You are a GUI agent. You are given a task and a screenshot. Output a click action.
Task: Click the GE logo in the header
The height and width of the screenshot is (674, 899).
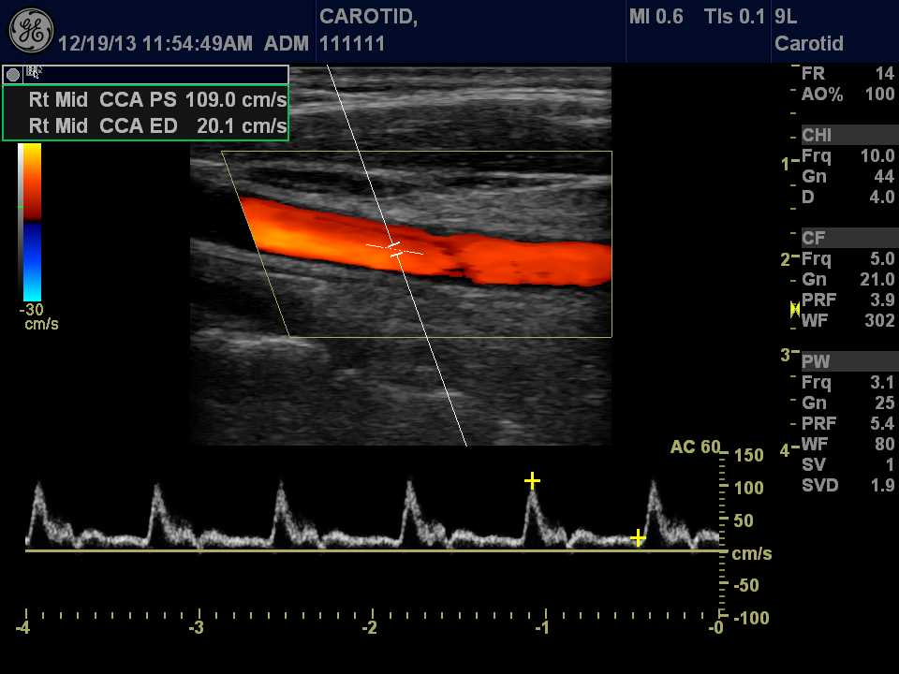click(x=30, y=30)
